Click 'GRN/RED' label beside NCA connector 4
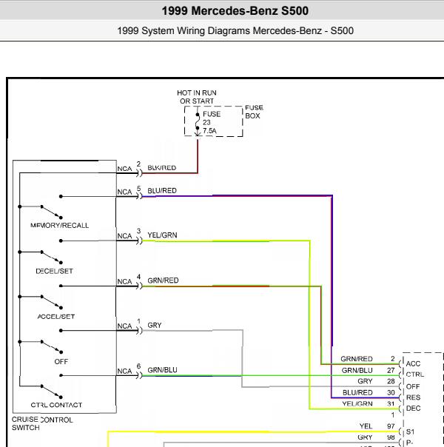This screenshot has width=444, height=447. click(x=163, y=280)
